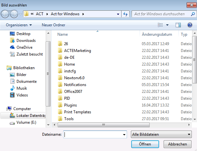Click the Back navigation arrow

tap(5, 14)
